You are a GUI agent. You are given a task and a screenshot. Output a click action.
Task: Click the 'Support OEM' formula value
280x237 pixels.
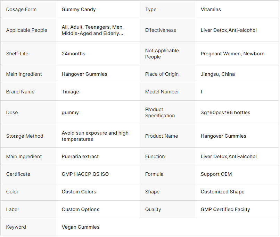click(x=216, y=174)
